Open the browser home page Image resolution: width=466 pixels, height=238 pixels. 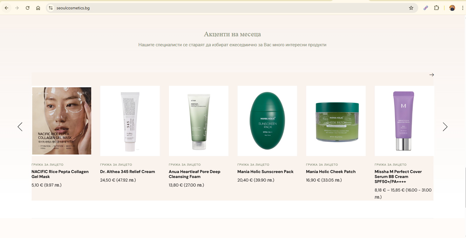click(38, 8)
